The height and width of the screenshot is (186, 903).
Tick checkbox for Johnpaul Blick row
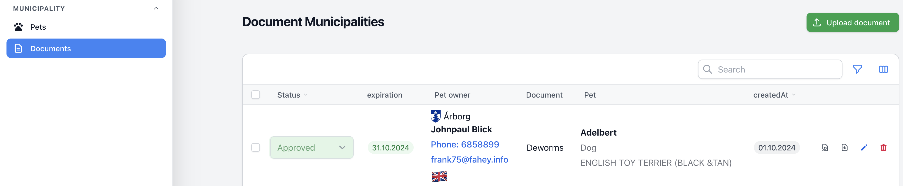click(256, 147)
